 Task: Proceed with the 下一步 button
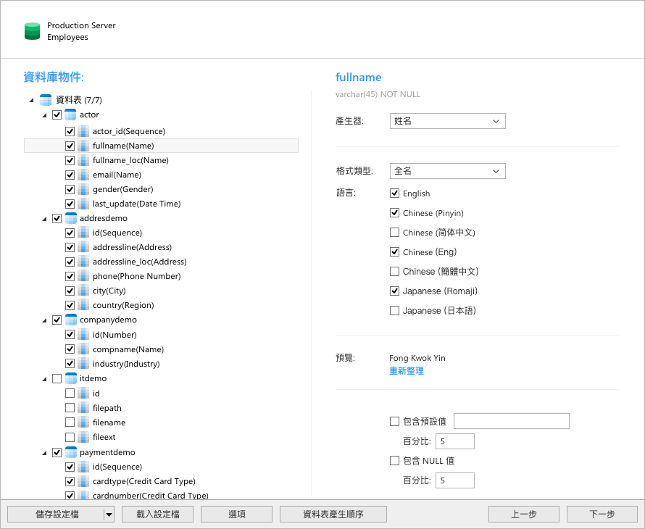tap(602, 515)
